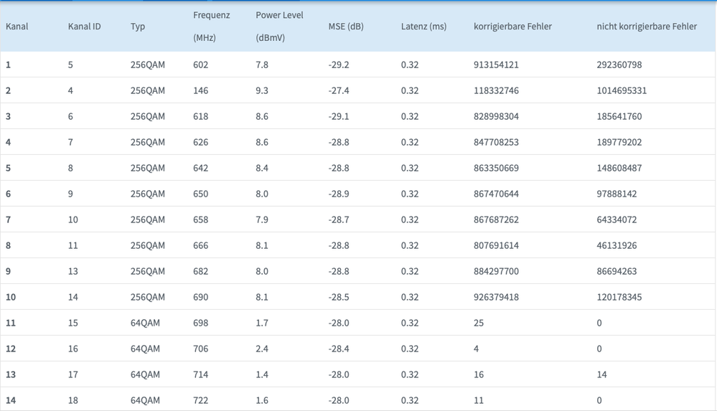This screenshot has width=717, height=411.
Task: Select uncorrectable errors value 14
Action: pyautogui.click(x=601, y=375)
